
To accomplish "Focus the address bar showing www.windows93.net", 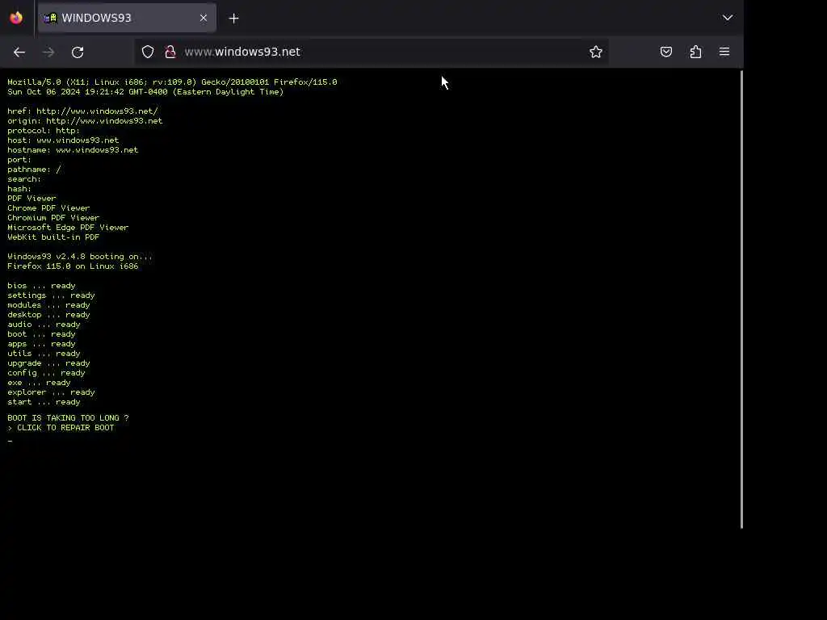I will (372, 52).
